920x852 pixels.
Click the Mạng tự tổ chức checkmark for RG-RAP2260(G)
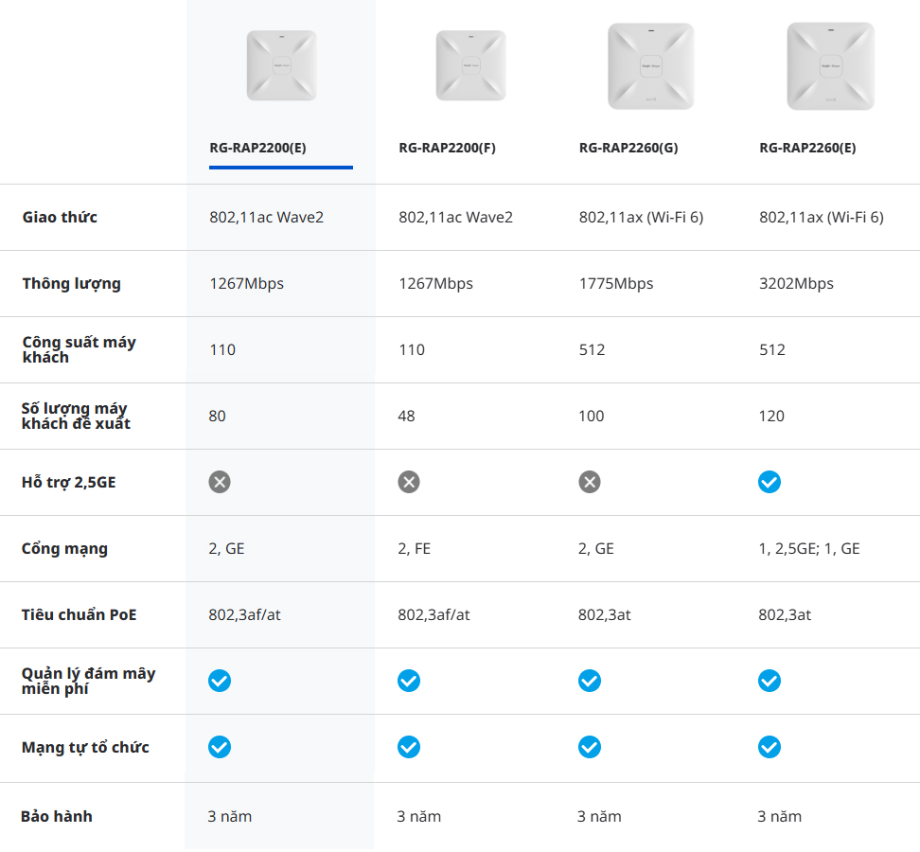(590, 747)
